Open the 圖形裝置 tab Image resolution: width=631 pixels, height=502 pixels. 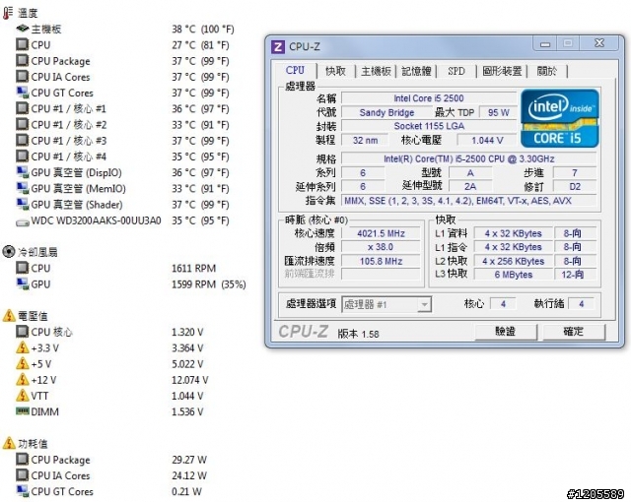coord(502,71)
